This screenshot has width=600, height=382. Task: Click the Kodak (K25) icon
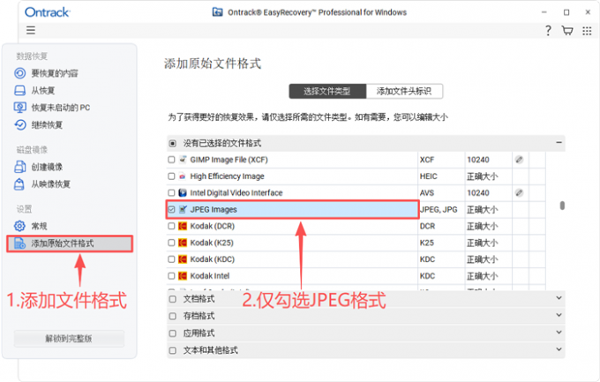[x=183, y=243]
